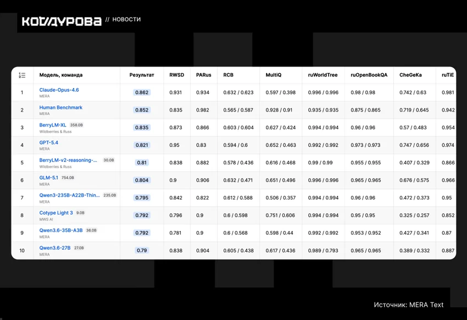The image size is (467, 320).
Task: Click the 0.931 RWSD value for Claude-Opus-4.6
Action: pos(175,93)
